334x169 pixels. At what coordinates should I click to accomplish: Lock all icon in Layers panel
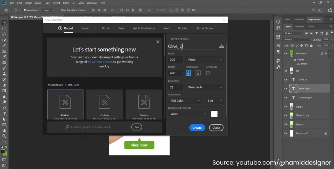[x=311, y=46]
